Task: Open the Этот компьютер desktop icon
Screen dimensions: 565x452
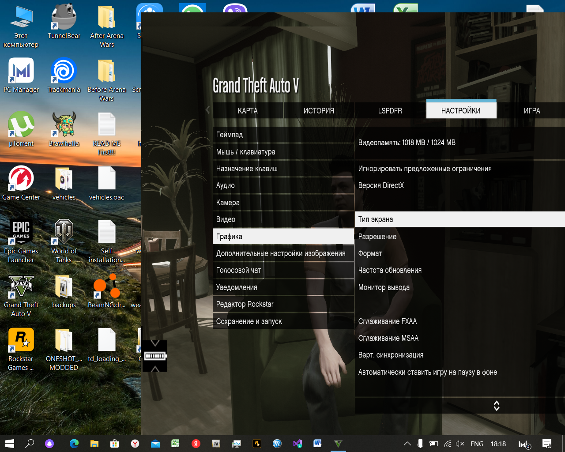Action: pyautogui.click(x=21, y=26)
